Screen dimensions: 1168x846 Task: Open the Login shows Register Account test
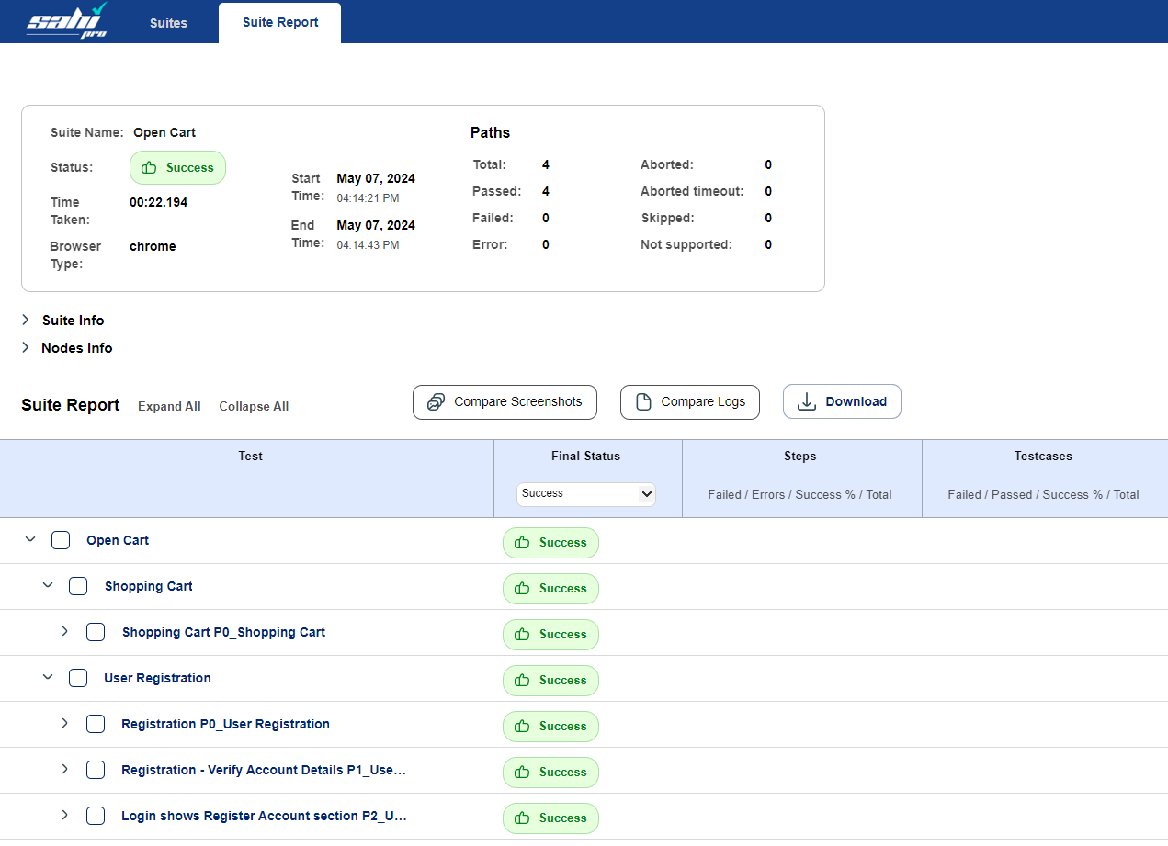pos(264,816)
